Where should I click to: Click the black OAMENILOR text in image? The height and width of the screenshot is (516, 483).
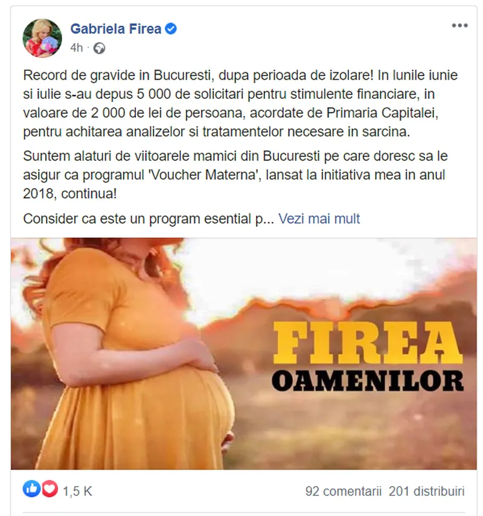pyautogui.click(x=368, y=381)
